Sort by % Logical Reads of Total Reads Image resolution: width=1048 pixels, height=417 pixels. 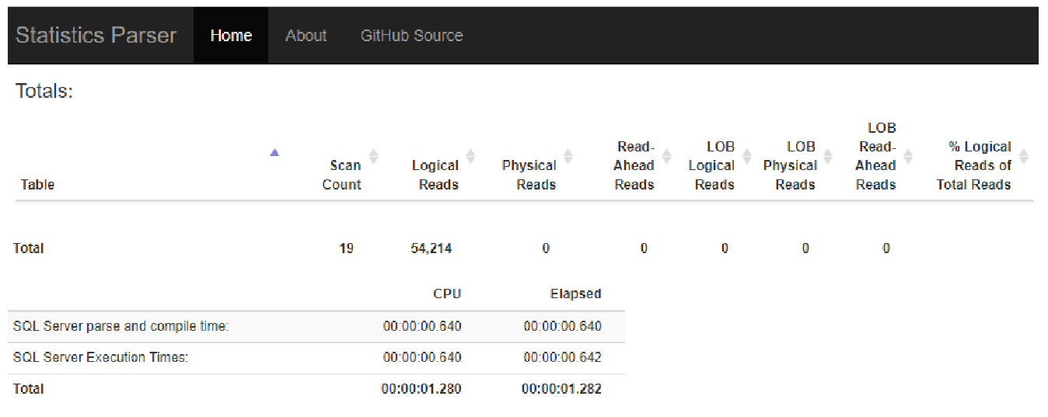[x=973, y=165]
